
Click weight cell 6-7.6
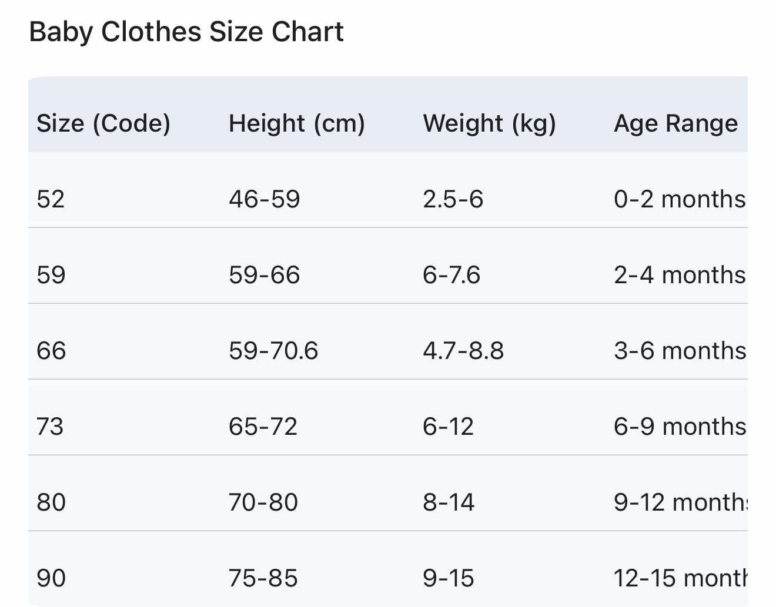pos(451,275)
